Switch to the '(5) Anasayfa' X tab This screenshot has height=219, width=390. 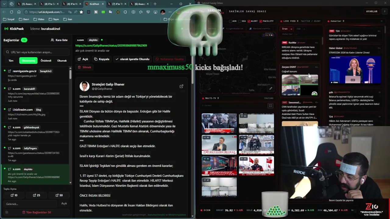[27, 4]
